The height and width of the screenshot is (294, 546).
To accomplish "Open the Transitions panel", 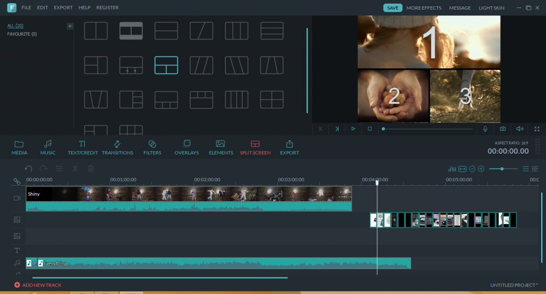I will pos(117,147).
